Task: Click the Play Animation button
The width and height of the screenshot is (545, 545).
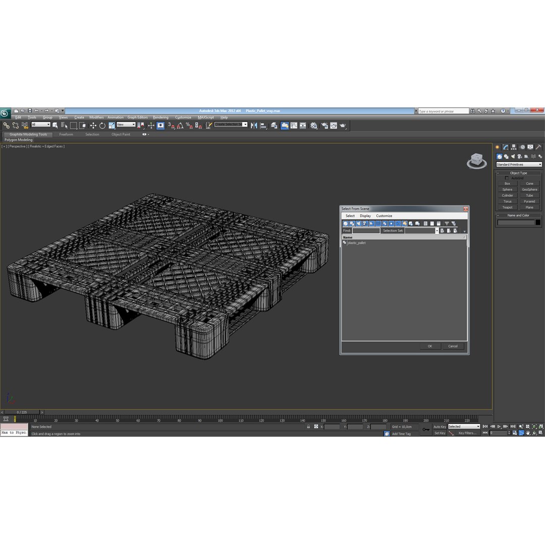Action: 499,426
